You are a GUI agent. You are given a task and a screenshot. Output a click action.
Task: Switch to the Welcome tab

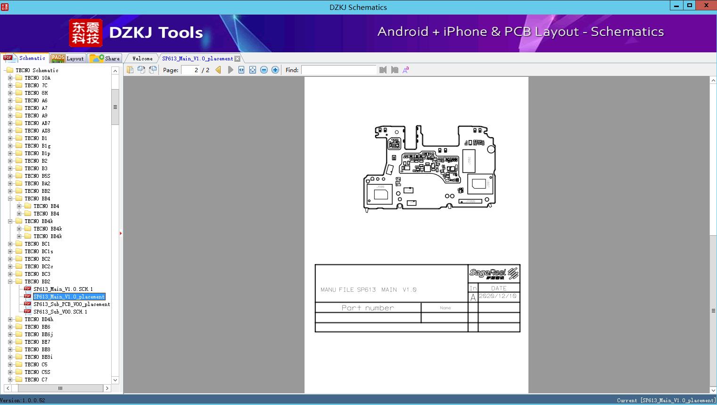(x=142, y=58)
